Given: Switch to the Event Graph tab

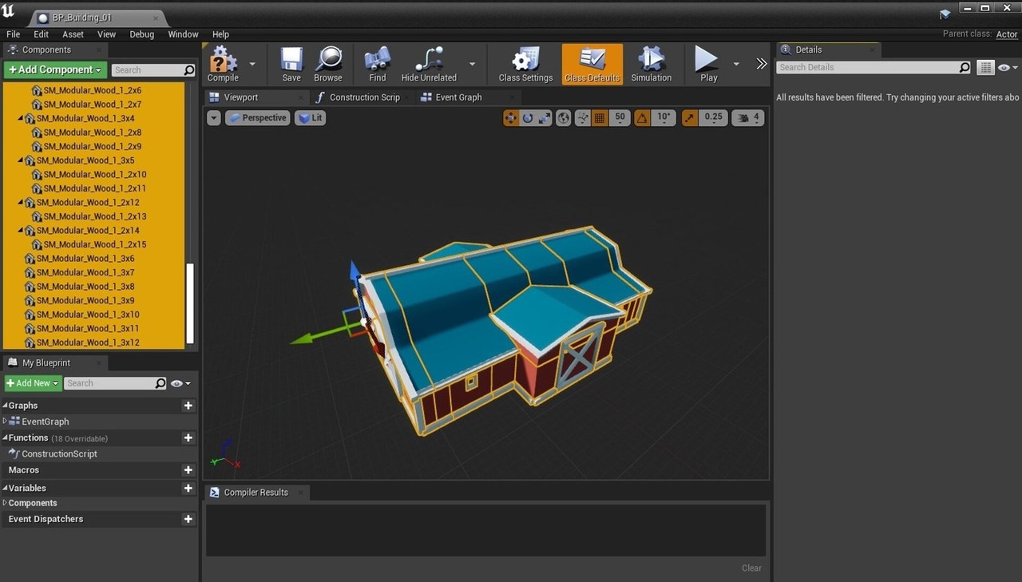Looking at the screenshot, I should coord(458,97).
